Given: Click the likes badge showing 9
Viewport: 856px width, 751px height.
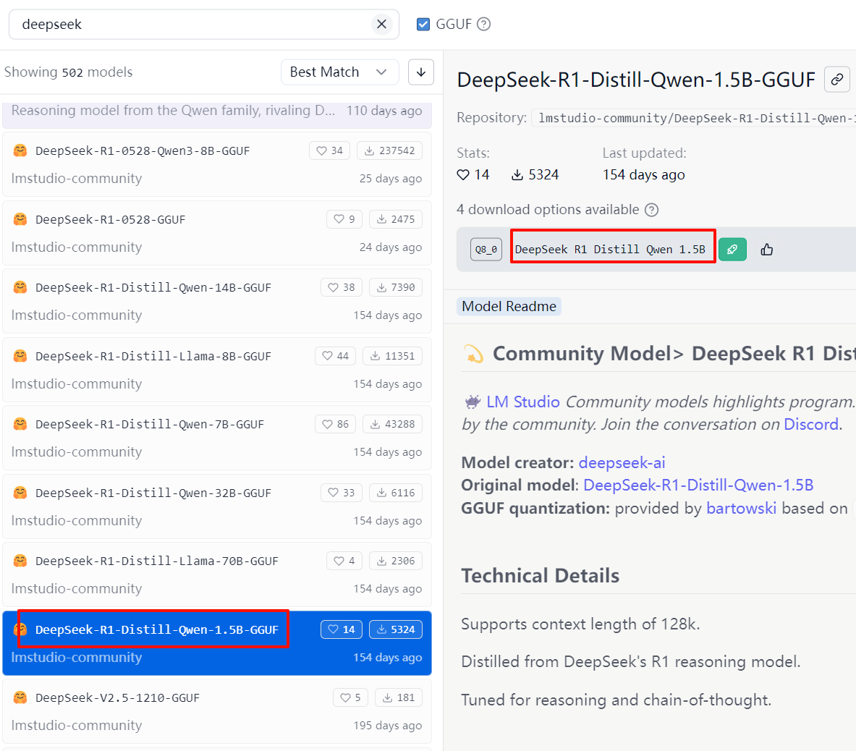Looking at the screenshot, I should [x=344, y=219].
